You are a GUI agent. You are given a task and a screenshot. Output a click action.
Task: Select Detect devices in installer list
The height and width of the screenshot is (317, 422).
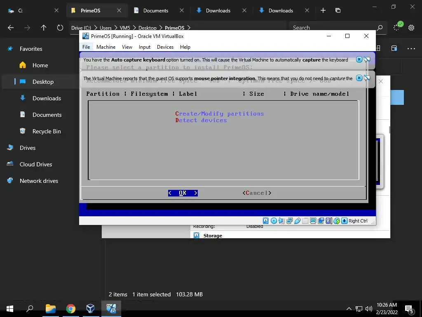click(201, 120)
